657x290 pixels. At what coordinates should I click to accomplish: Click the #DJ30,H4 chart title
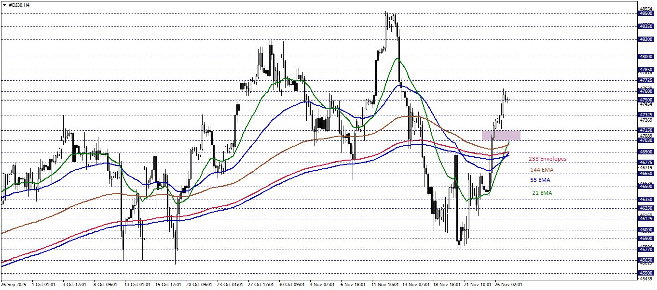(x=19, y=4)
